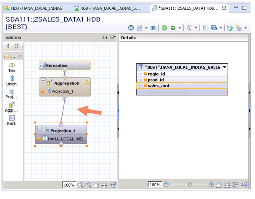Screen dimensions: 255x199
Task: Open the chart icon dropdown arrow
Action: [146, 28]
